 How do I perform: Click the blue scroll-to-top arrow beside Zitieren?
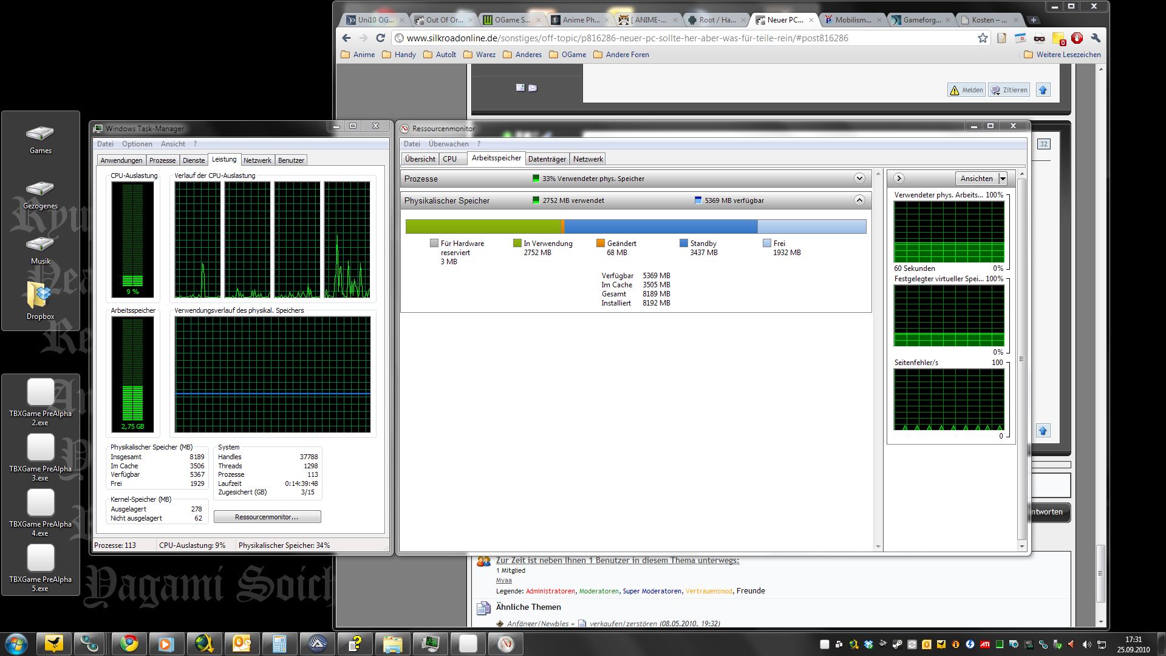pos(1043,90)
